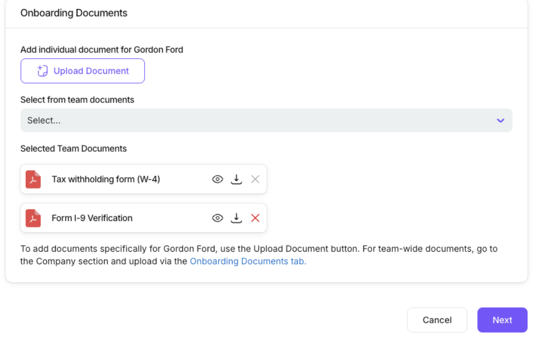535x339 pixels.
Task: Click the upload icon inside Upload Document
Action: (43, 71)
